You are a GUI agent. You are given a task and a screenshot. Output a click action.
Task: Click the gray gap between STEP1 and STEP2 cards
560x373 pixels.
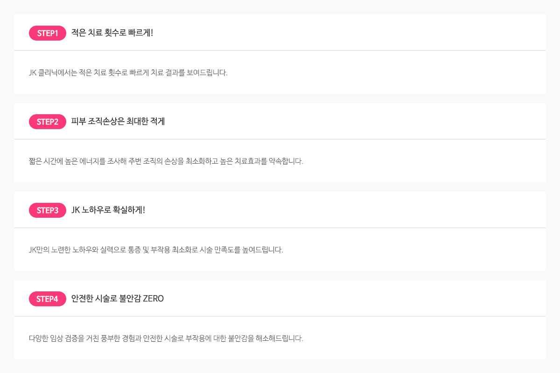tap(280, 98)
